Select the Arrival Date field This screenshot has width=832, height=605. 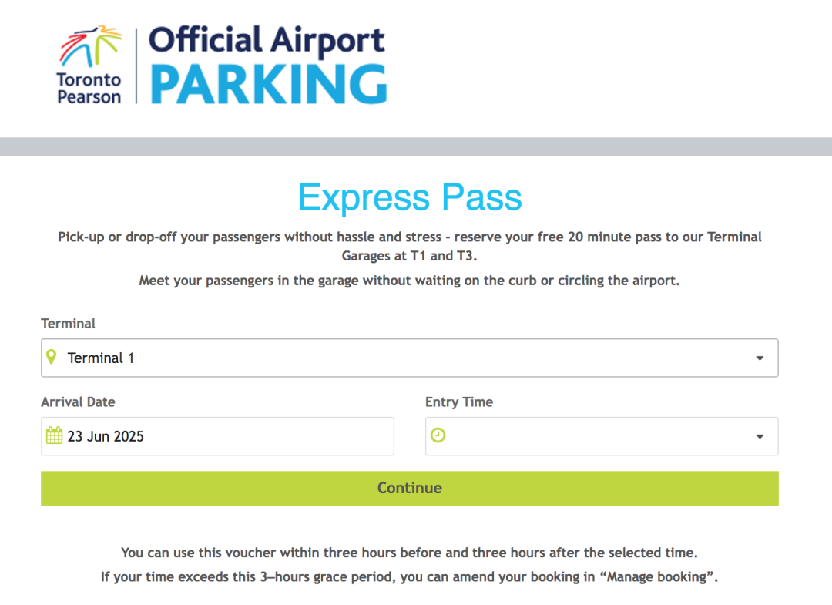pyautogui.click(x=217, y=436)
